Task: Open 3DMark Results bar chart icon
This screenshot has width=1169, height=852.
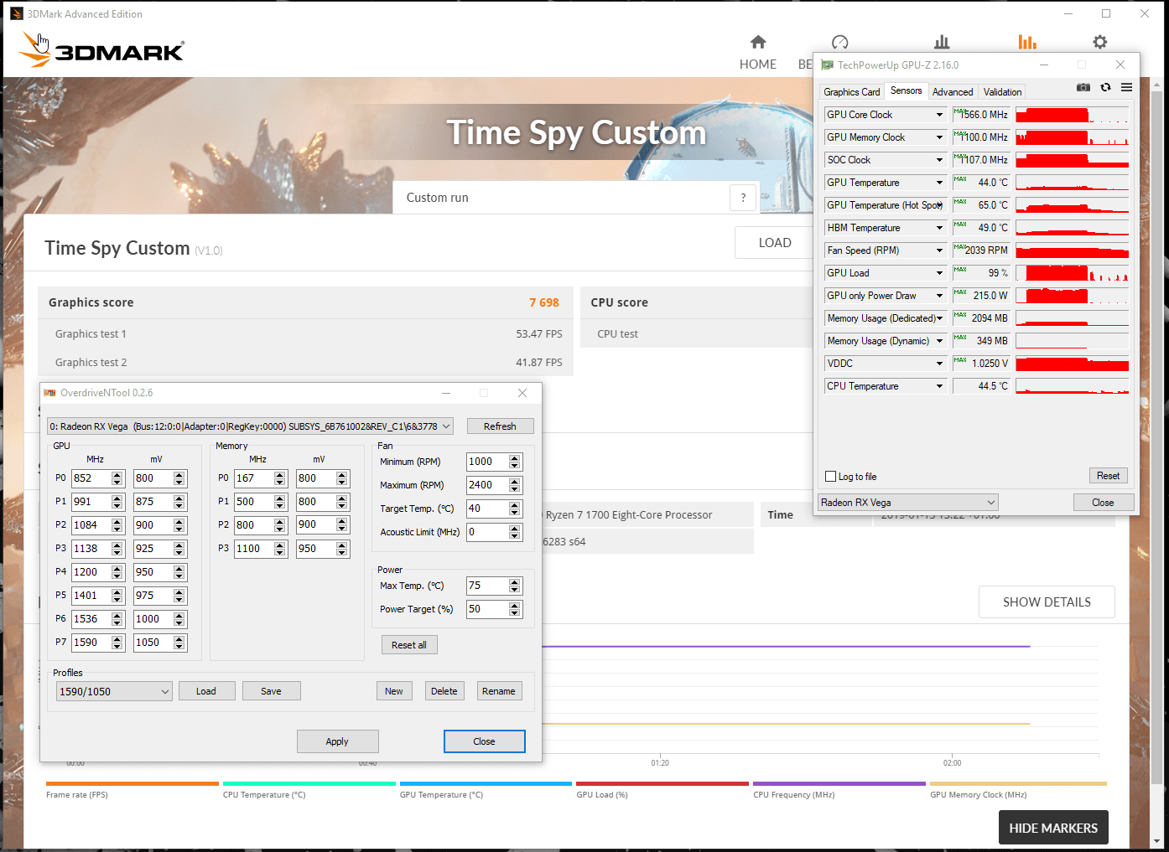Action: pos(1027,42)
